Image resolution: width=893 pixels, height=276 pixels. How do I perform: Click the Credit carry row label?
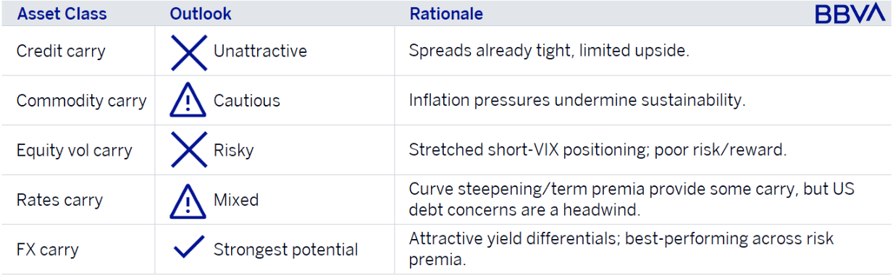61,51
